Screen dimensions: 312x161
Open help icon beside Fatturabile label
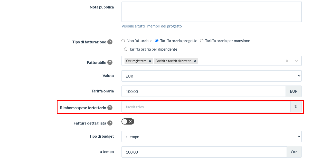click(x=110, y=62)
